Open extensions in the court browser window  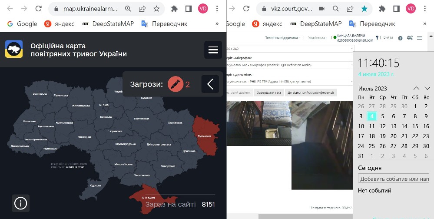(382, 9)
